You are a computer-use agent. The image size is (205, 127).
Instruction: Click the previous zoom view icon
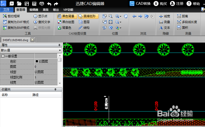pos(110,28)
